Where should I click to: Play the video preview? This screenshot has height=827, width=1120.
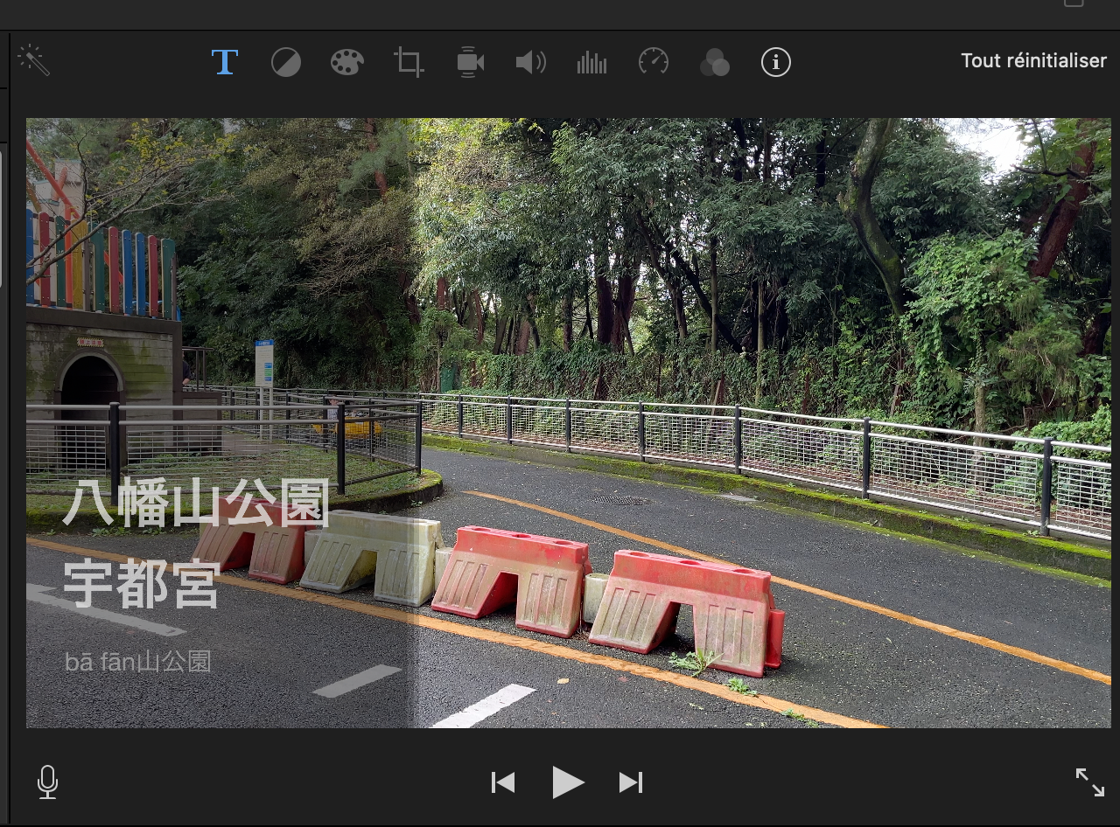click(568, 782)
